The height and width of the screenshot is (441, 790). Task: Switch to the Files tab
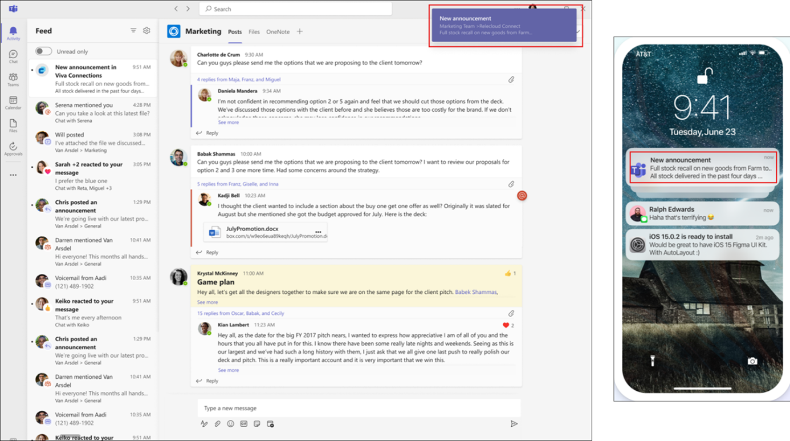(x=254, y=32)
